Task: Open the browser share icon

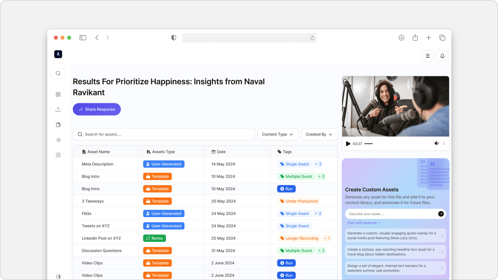Action: (x=415, y=38)
